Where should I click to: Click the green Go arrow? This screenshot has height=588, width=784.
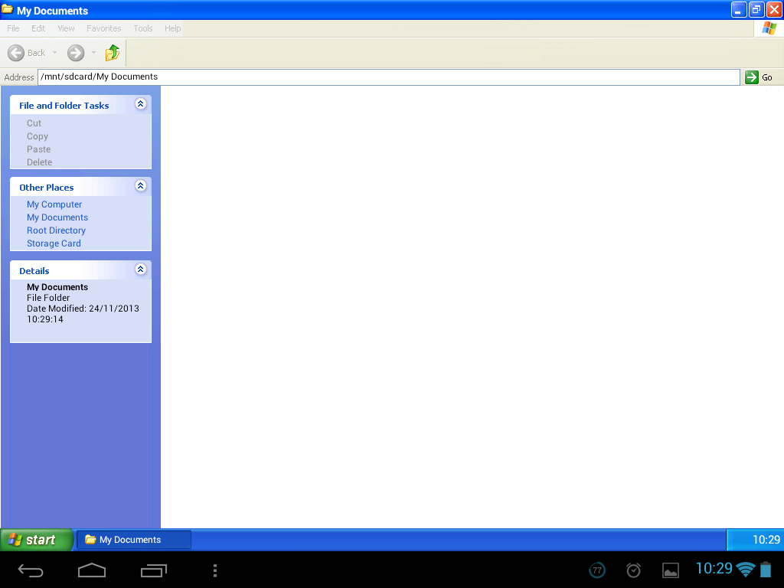point(752,77)
